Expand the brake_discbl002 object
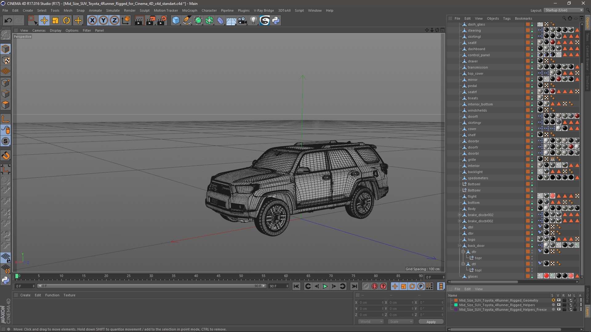The width and height of the screenshot is (591, 332). point(460,221)
